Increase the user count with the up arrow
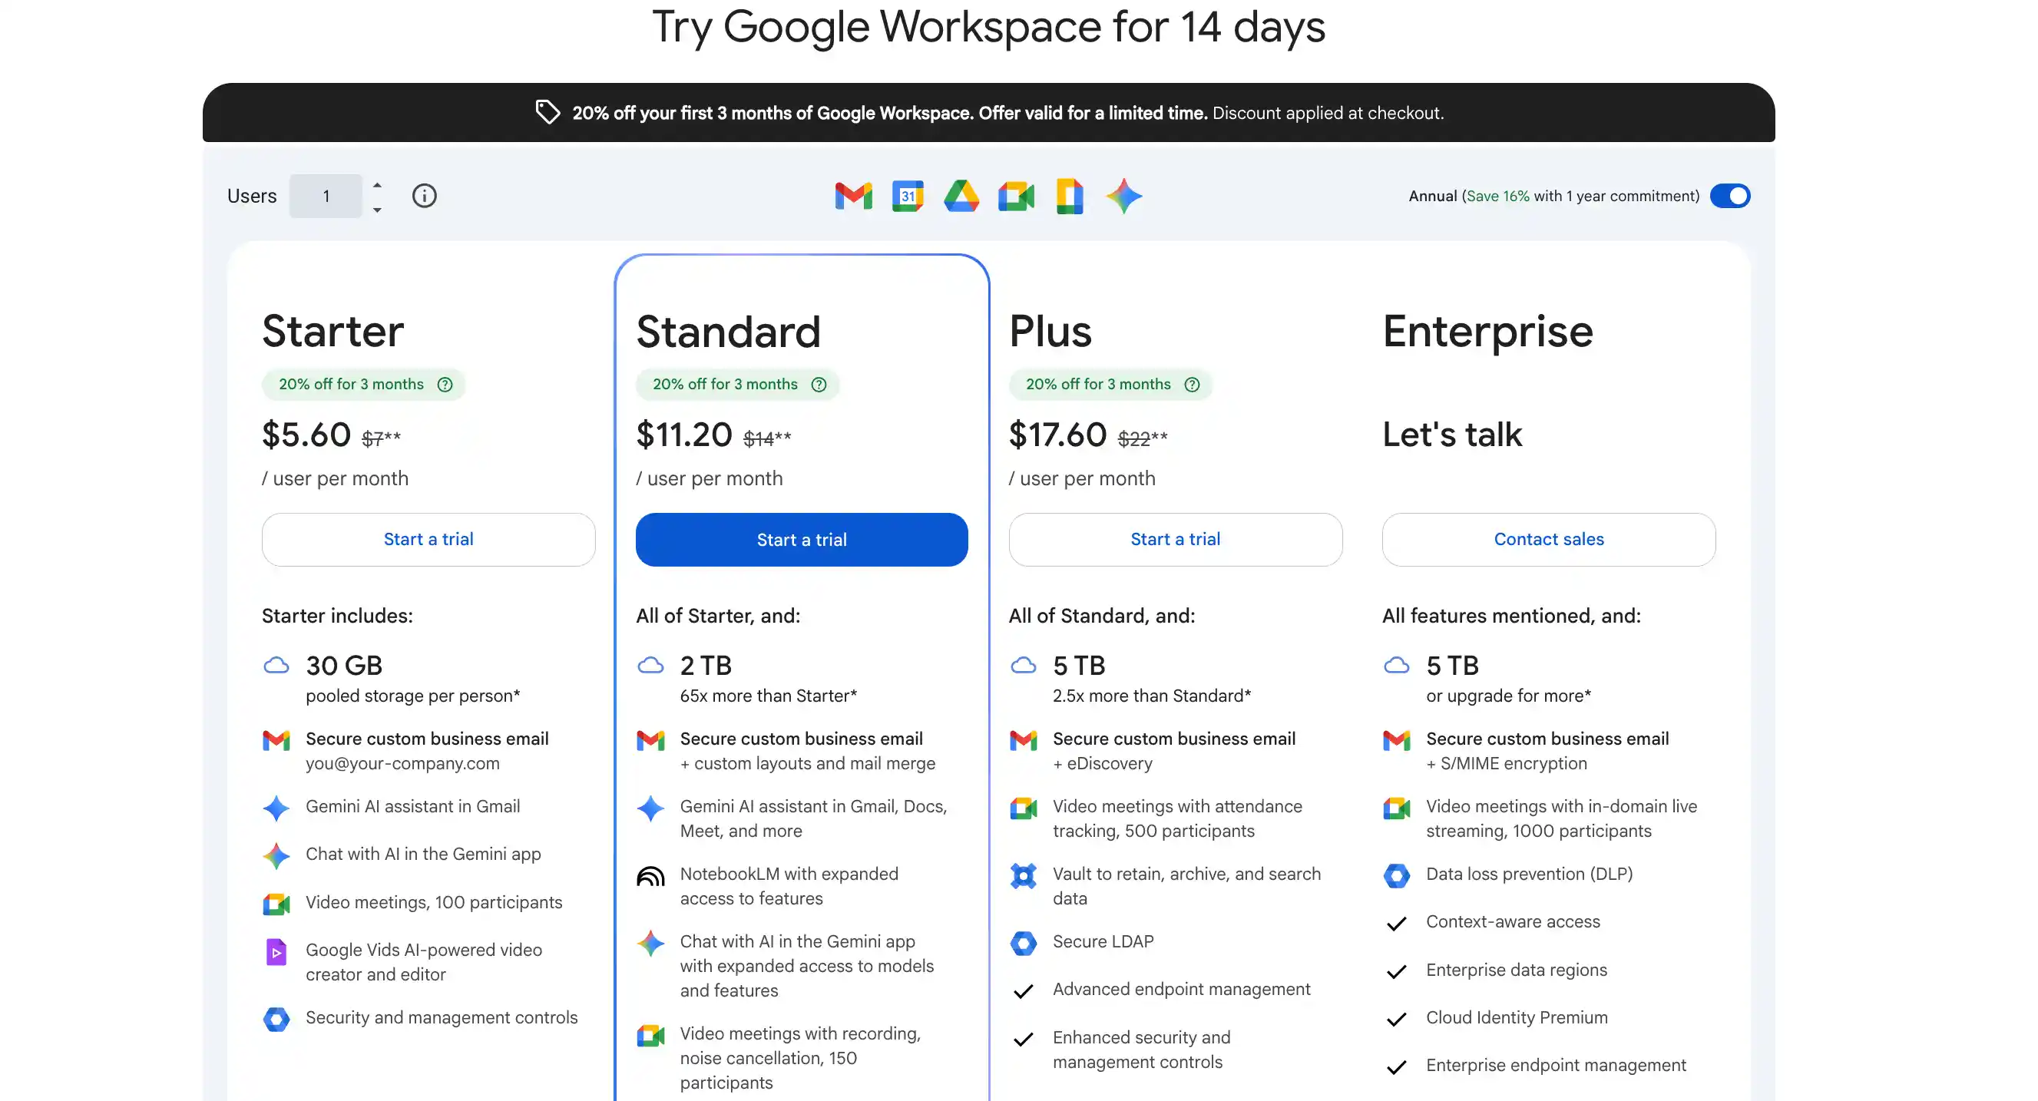Viewport: 2038px width, 1101px height. click(x=377, y=185)
